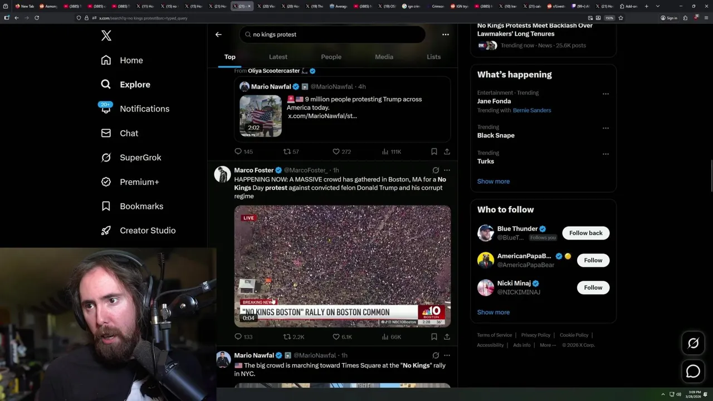The height and width of the screenshot is (401, 713).
Task: Open more options for Black Snape trend
Action: click(605, 128)
